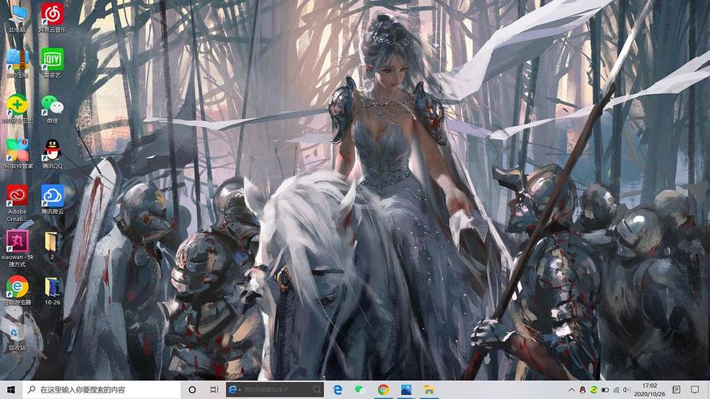Screen dimensions: 710x399
Task: Open 360 Software Manager desktop icon
Action: (17, 150)
